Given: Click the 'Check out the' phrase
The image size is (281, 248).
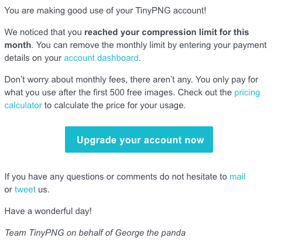Looking at the screenshot, I should tap(205, 92).
